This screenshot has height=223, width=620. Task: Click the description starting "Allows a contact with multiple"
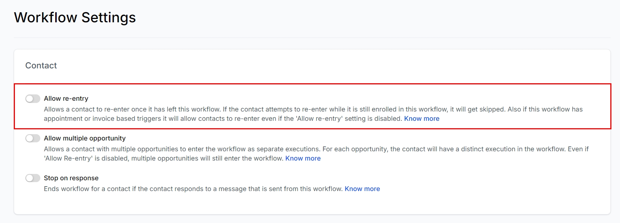[x=224, y=149]
